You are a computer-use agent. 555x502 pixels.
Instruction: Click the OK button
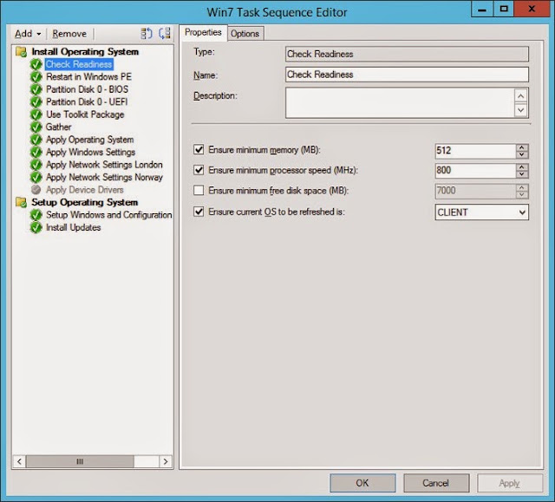[362, 483]
